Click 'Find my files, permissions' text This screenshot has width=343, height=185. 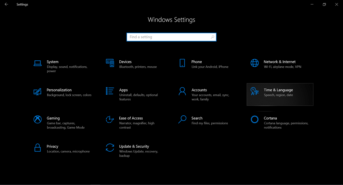(210, 123)
